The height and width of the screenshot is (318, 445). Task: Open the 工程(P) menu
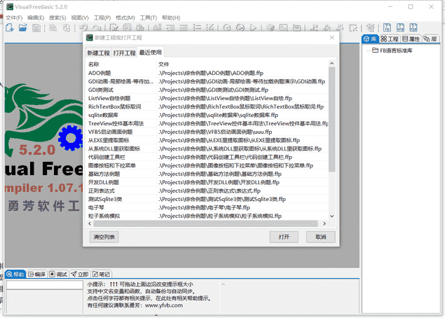[x=102, y=18]
